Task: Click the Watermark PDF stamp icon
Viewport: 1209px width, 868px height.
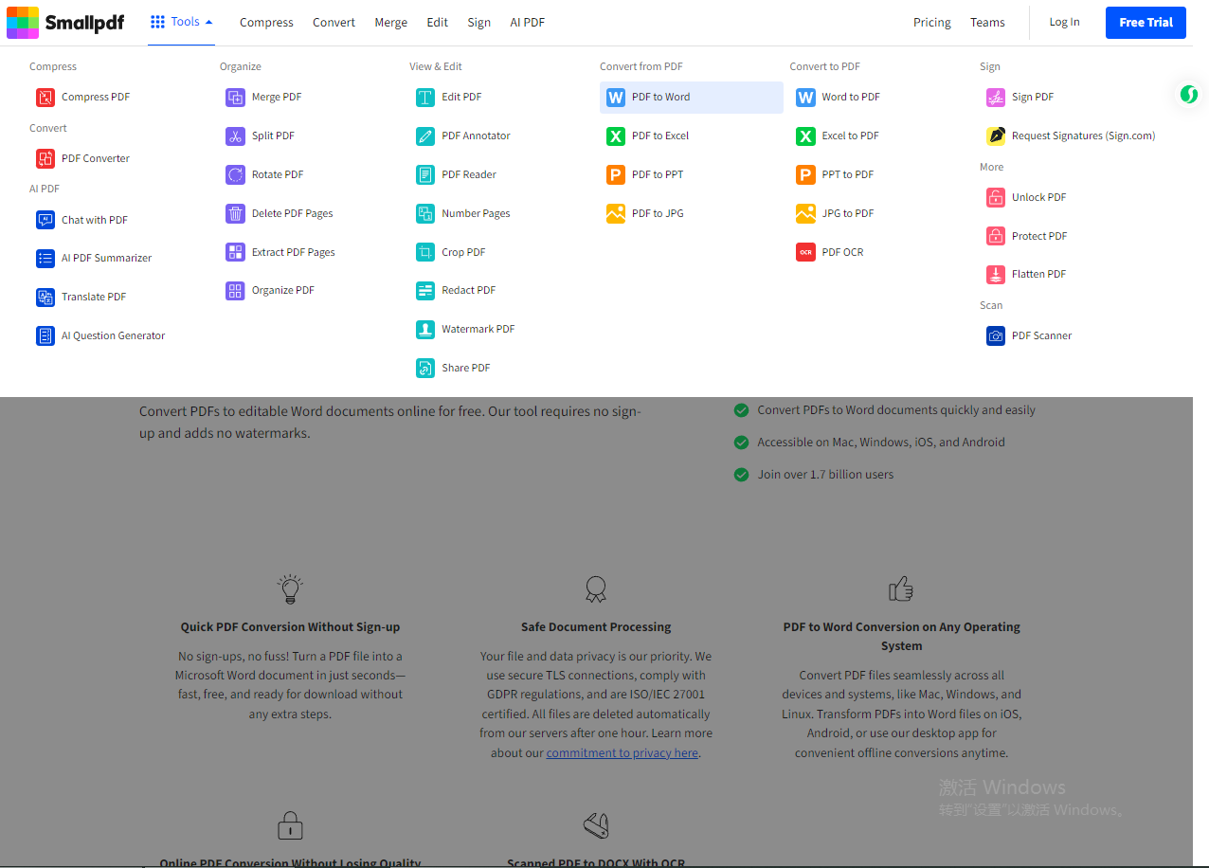Action: pos(425,329)
